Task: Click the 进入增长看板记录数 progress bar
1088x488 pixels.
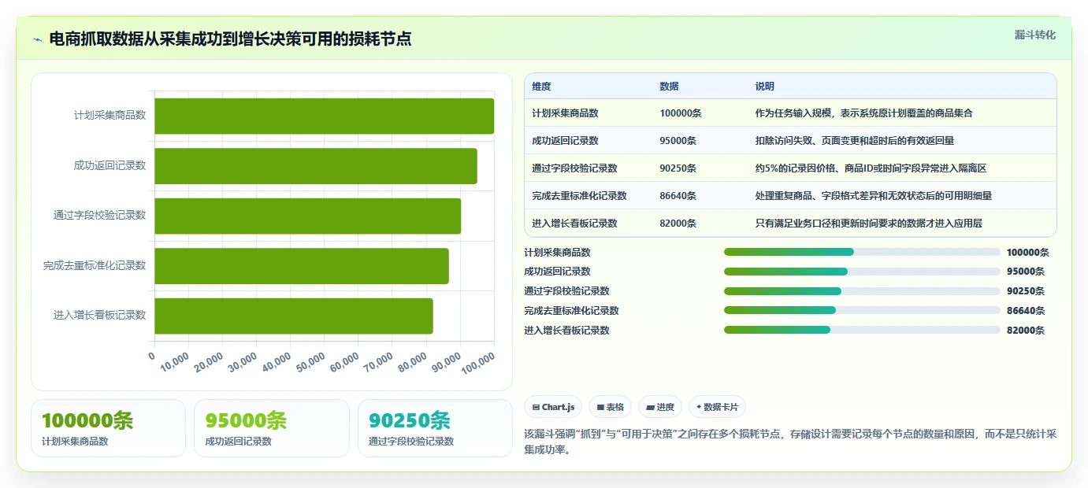Action: point(862,330)
